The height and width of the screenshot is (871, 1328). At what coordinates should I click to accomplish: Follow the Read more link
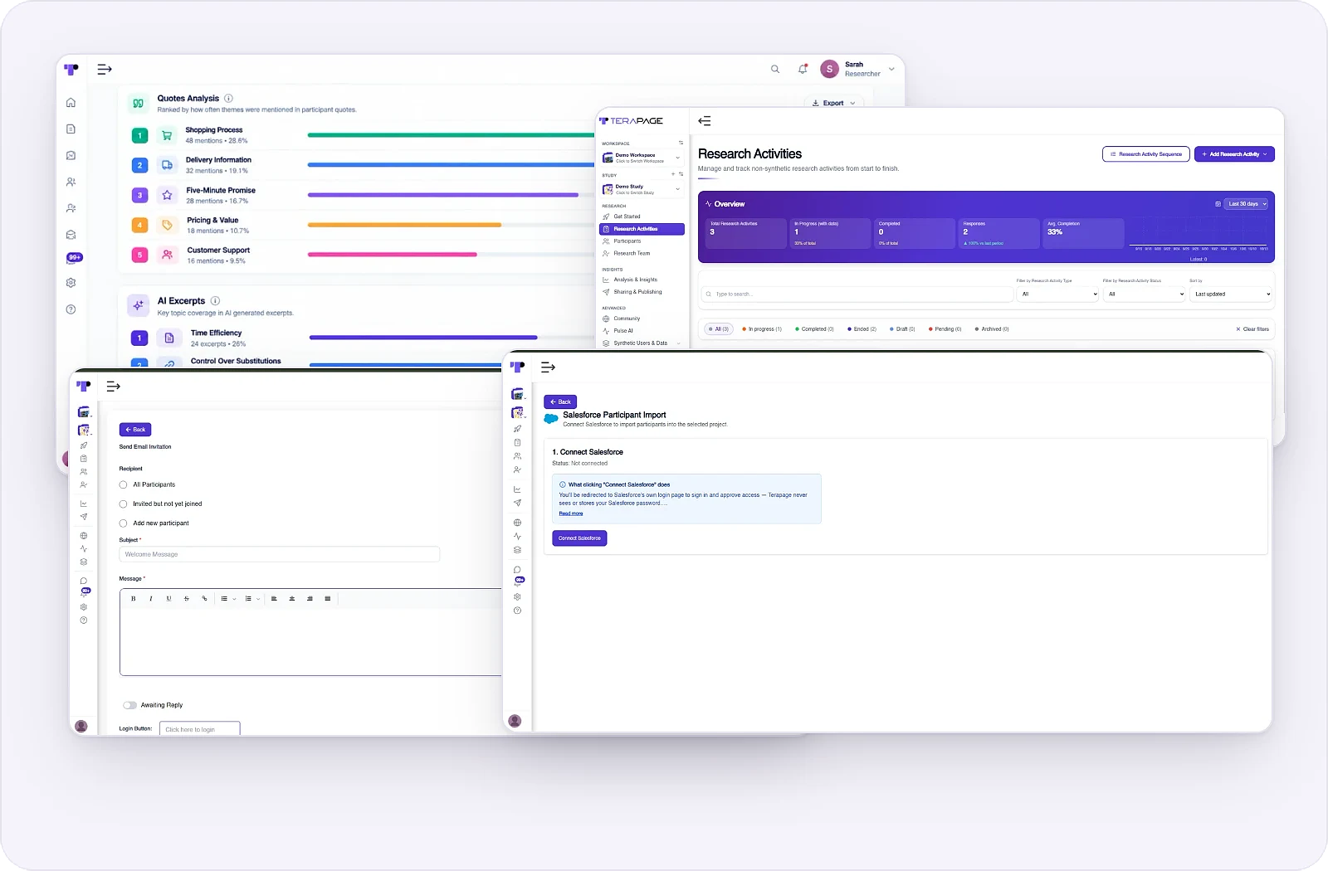tap(571, 513)
